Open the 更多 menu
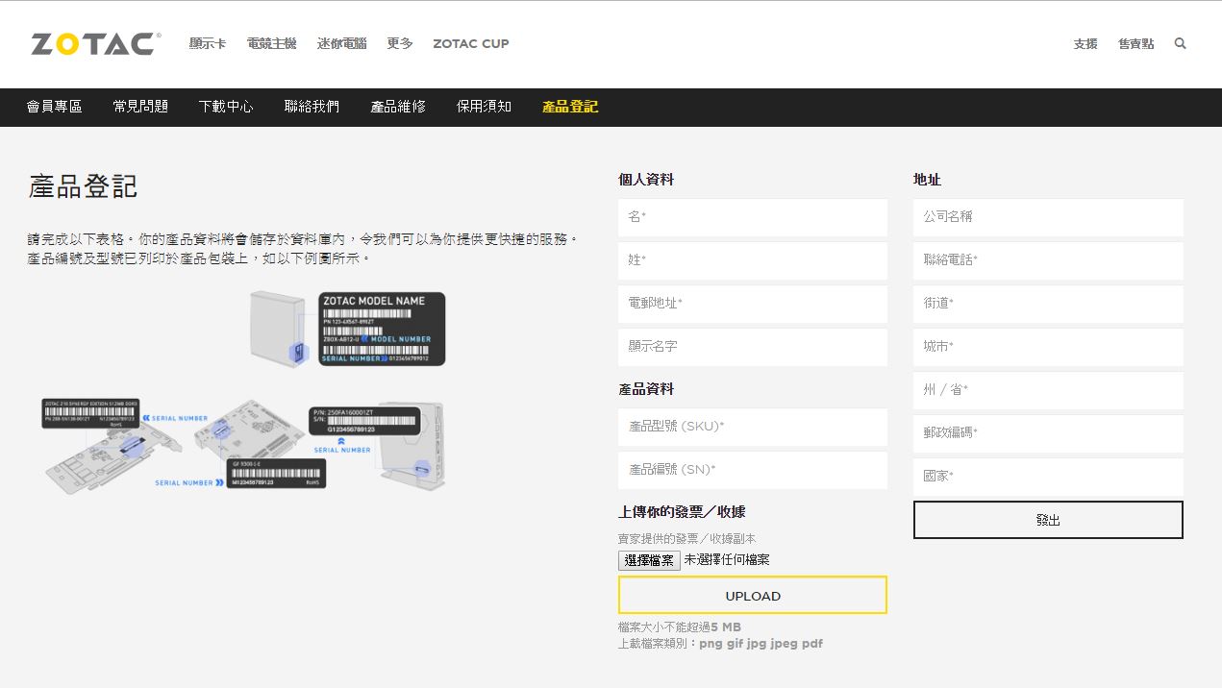 400,43
